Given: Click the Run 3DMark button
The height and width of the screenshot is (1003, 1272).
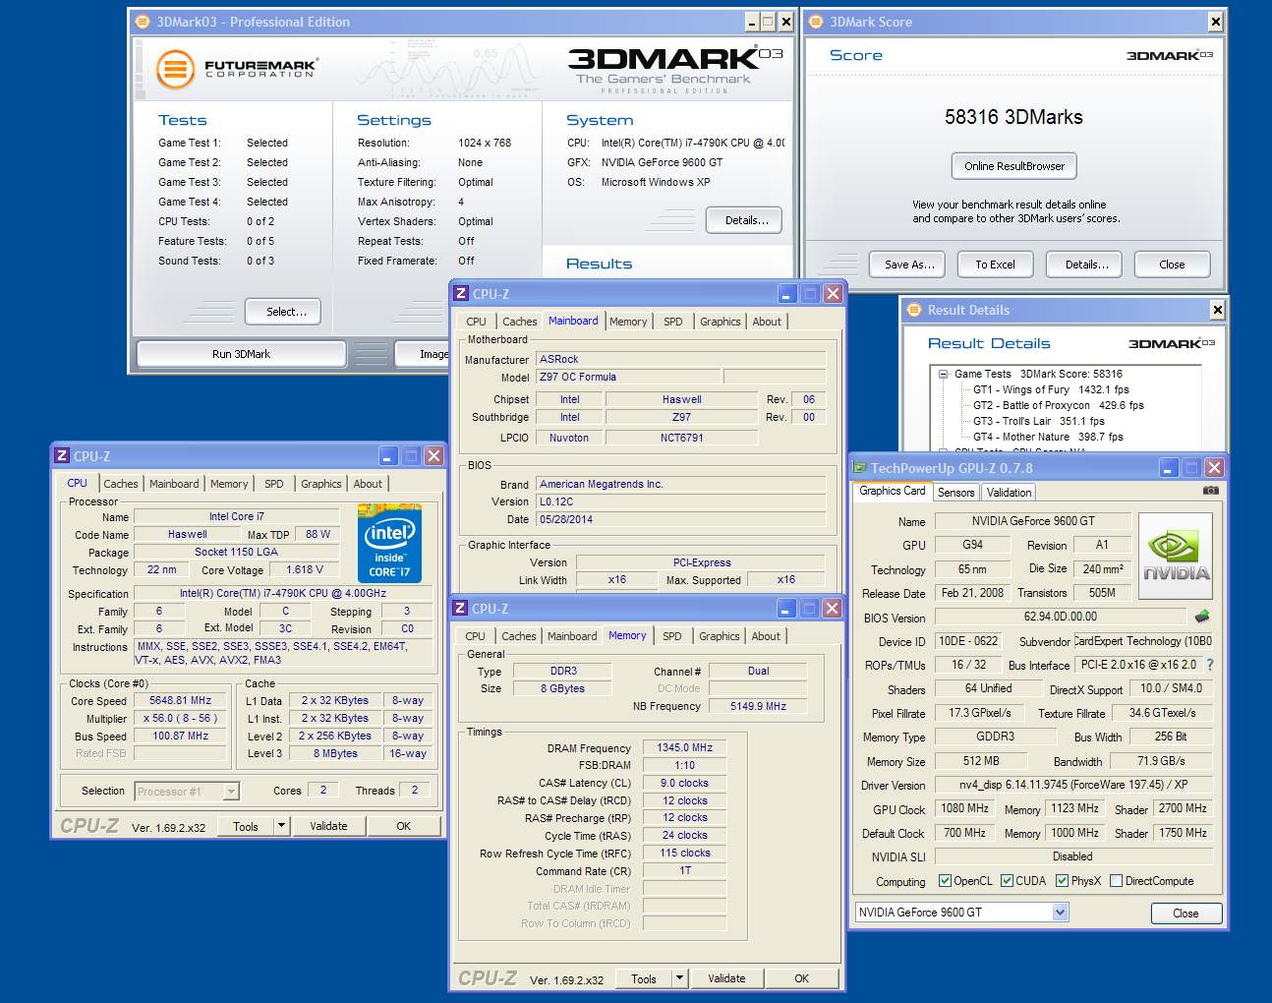Looking at the screenshot, I should [x=241, y=354].
